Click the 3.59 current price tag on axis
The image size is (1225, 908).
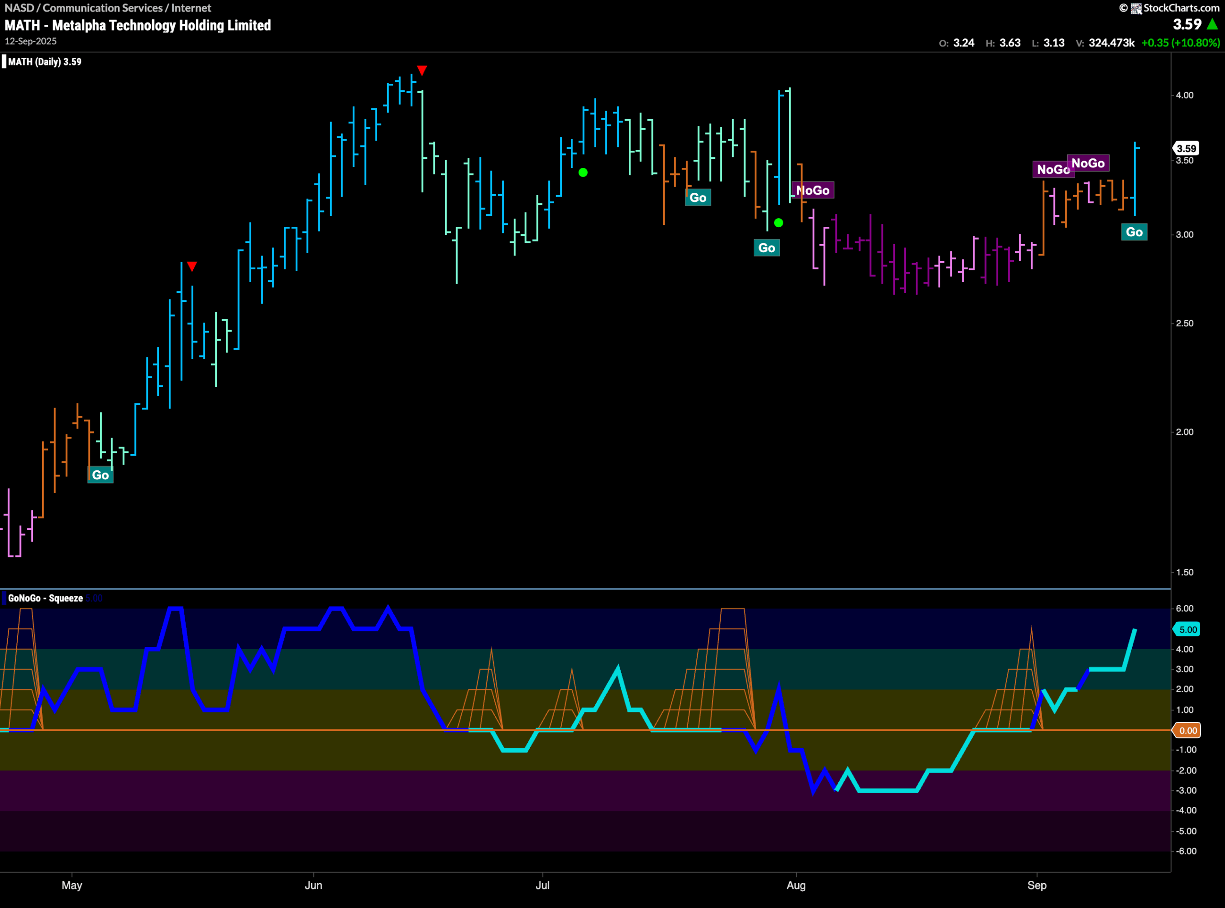pos(1186,148)
